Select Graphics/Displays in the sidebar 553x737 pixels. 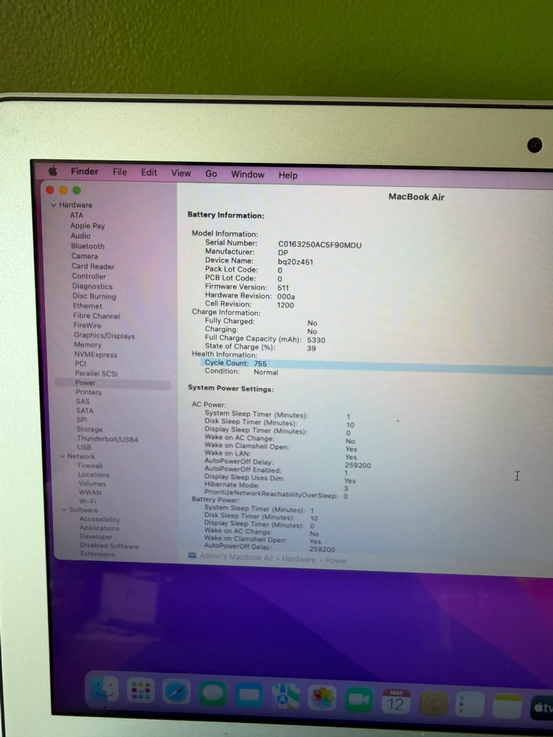(x=104, y=335)
